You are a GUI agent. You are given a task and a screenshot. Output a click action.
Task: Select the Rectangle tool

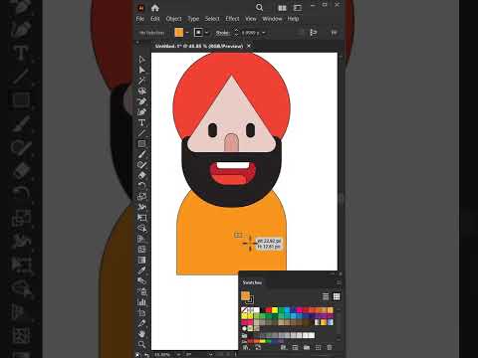[x=141, y=144]
